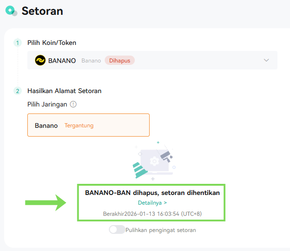Screen dimensions: 290x251
Task: Select the Banano network option
Action: pos(88,125)
